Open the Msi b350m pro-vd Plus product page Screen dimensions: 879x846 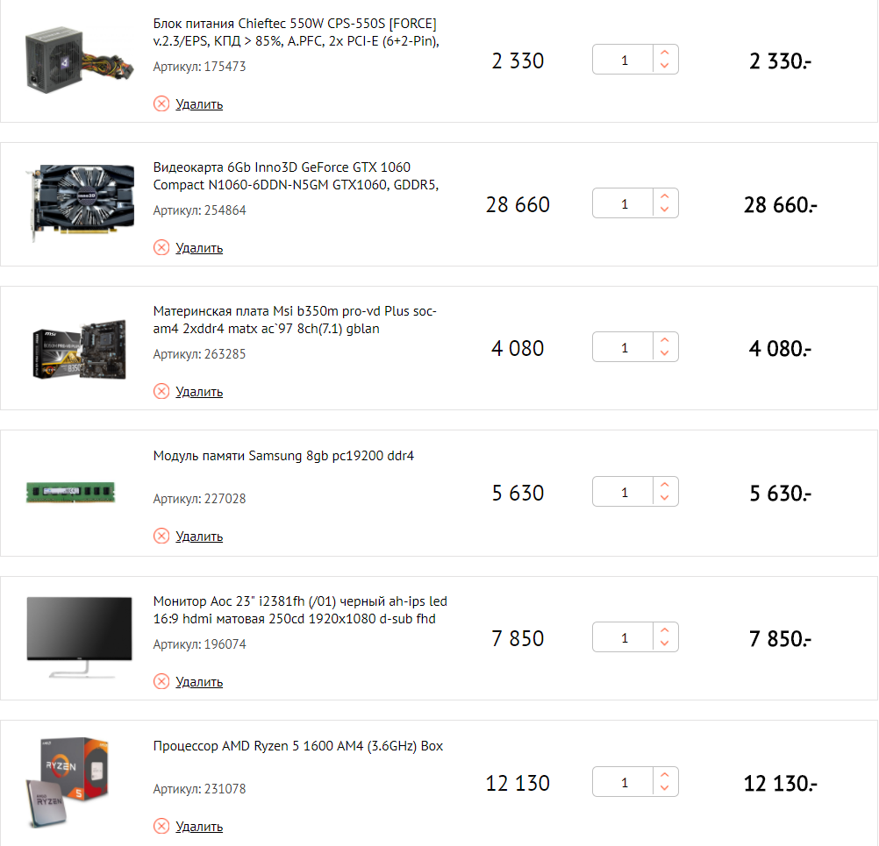[x=295, y=320]
